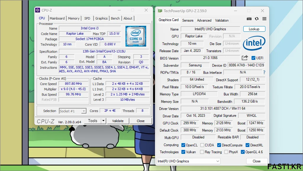Click the Validate button in CPU-Z

coord(118,121)
